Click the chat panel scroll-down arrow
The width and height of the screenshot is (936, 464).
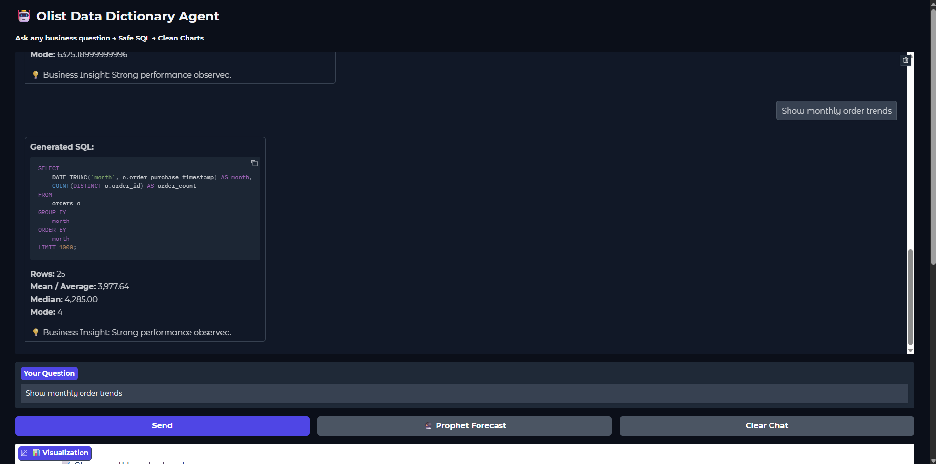tap(910, 350)
